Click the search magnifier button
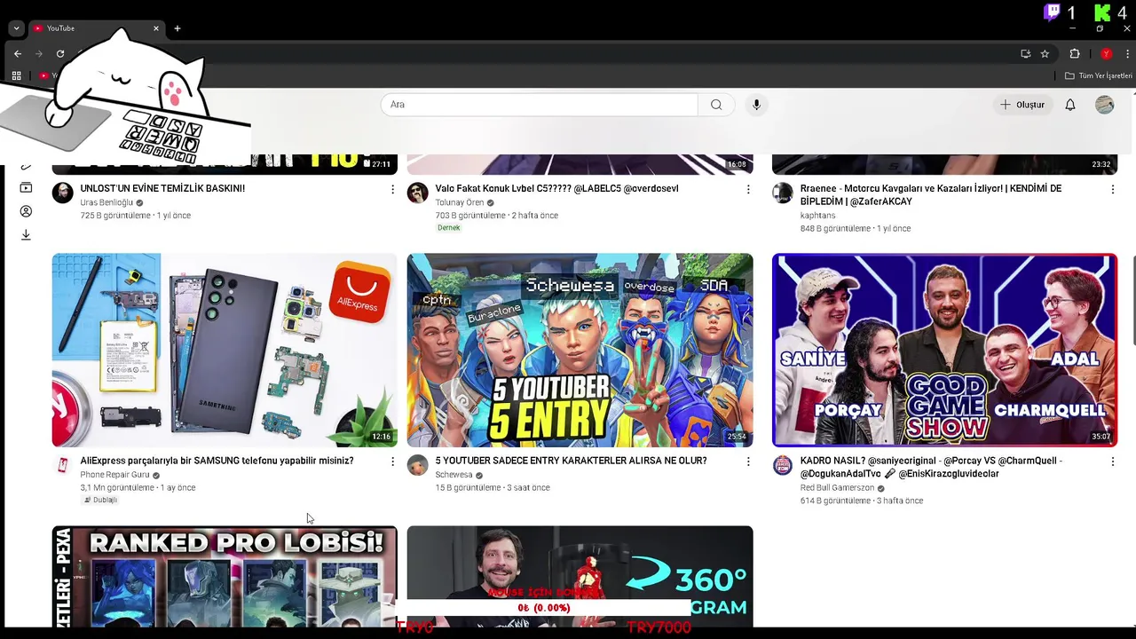 [x=716, y=105]
